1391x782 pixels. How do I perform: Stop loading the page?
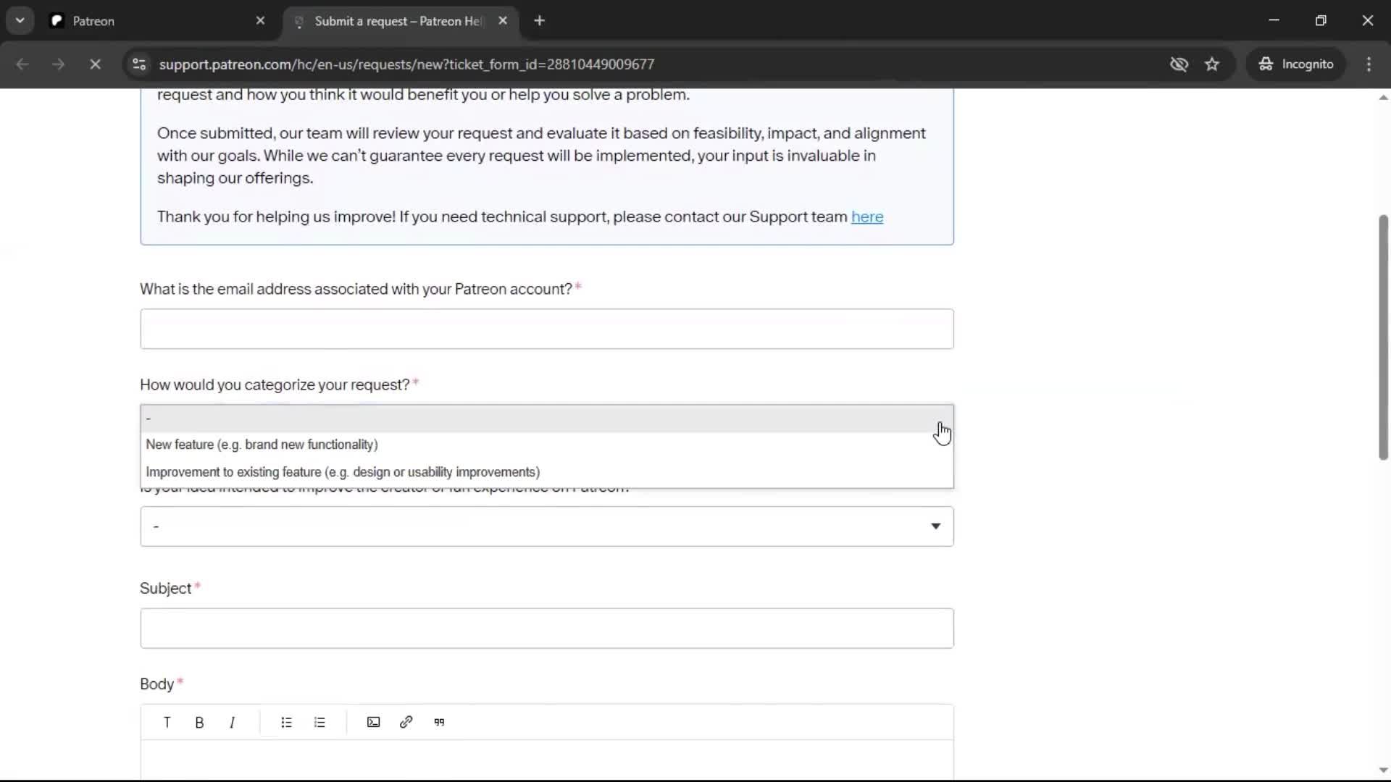tap(95, 64)
